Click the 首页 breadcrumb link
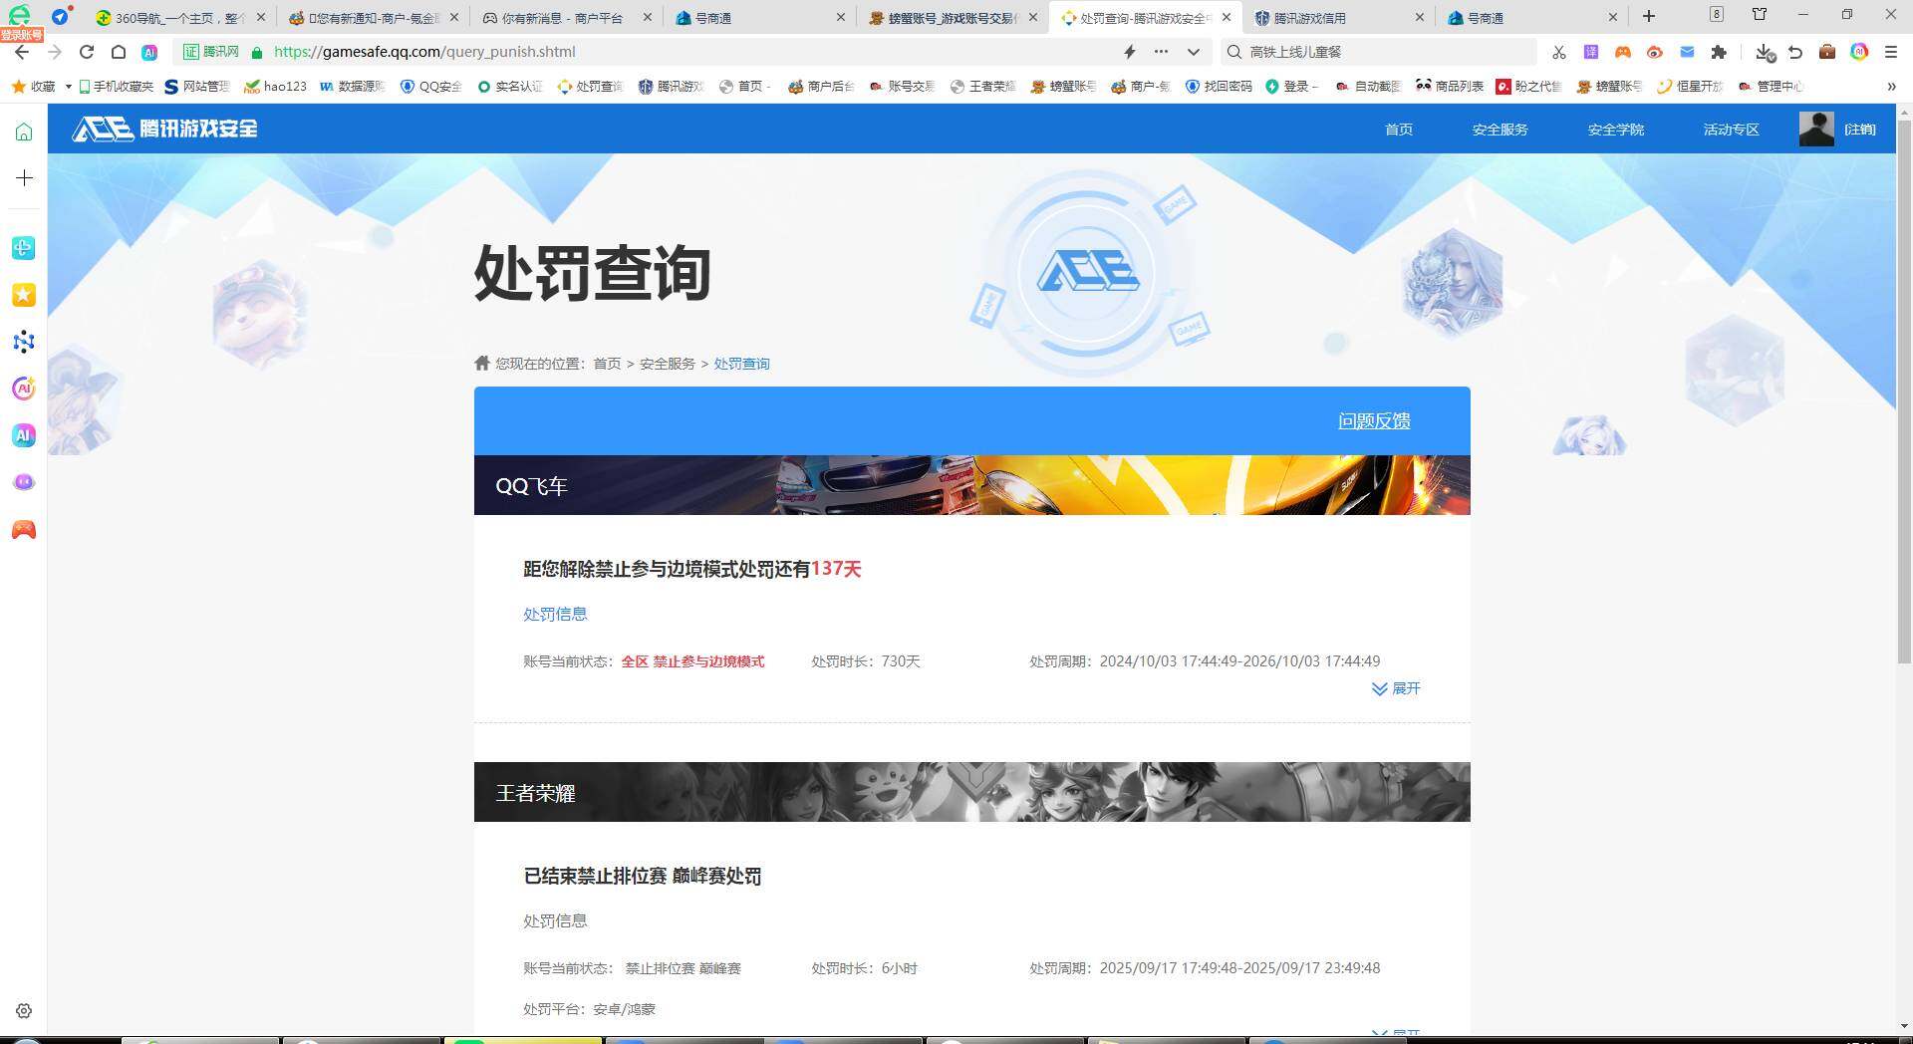 pos(607,364)
